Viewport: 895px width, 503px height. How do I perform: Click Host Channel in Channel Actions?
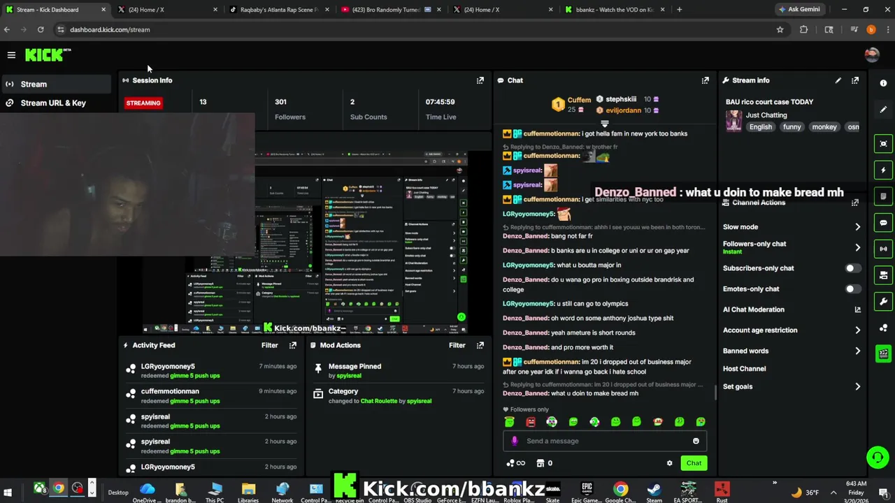tap(744, 369)
